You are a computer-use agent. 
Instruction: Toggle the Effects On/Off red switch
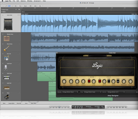pos(100,81)
